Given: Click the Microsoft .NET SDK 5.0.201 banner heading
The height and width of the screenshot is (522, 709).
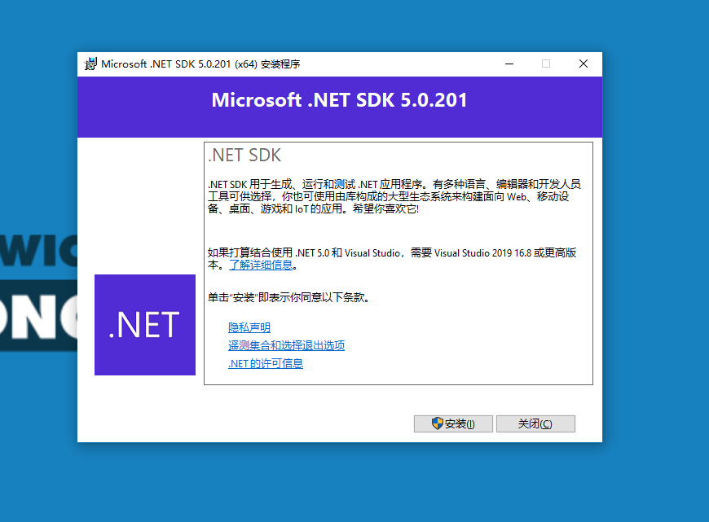Looking at the screenshot, I should pyautogui.click(x=339, y=100).
